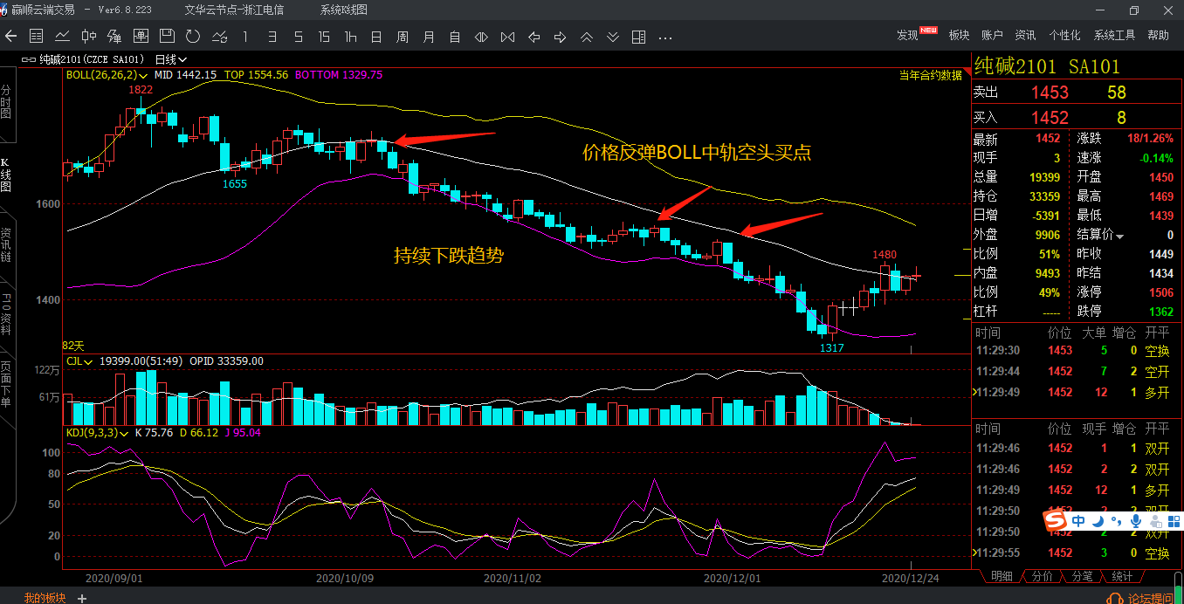Switch to monthly 月 period
This screenshot has width=1184, height=604.
(x=429, y=37)
